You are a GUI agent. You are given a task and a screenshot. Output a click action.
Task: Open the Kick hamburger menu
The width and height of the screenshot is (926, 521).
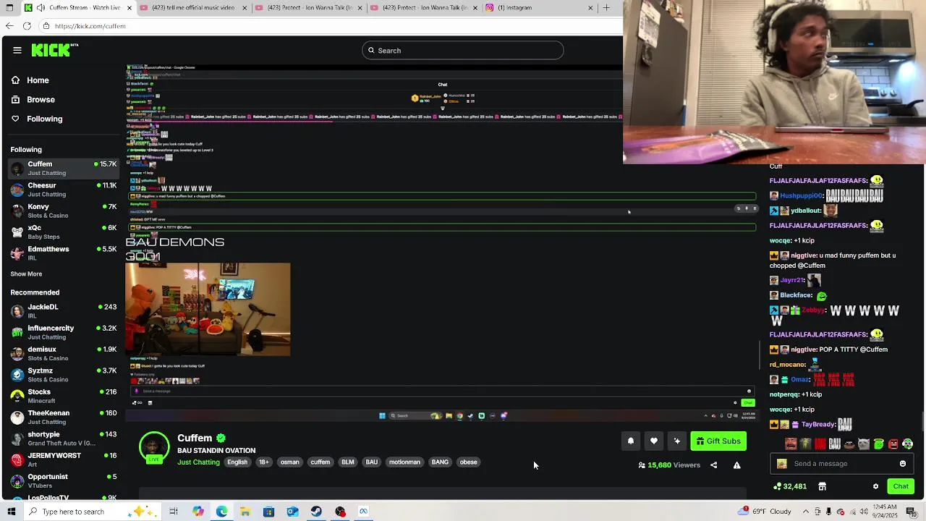(x=17, y=50)
